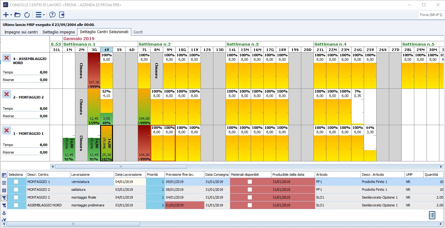Check Seleziona box for ASSEMBLAGGIO NORD row
This screenshot has height=228, width=445.
[16, 205]
